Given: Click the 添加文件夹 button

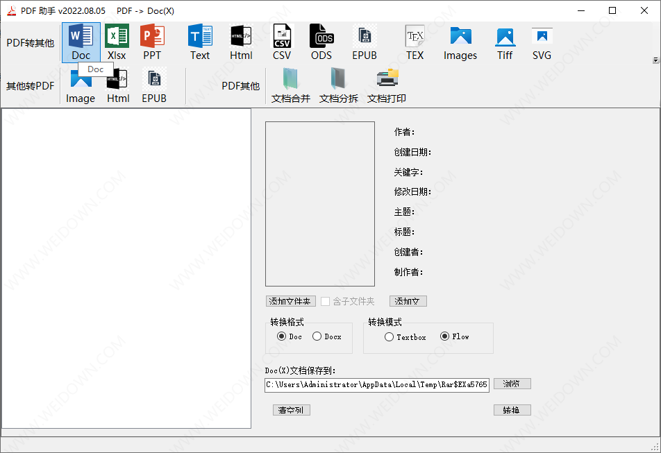Looking at the screenshot, I should [x=291, y=301].
